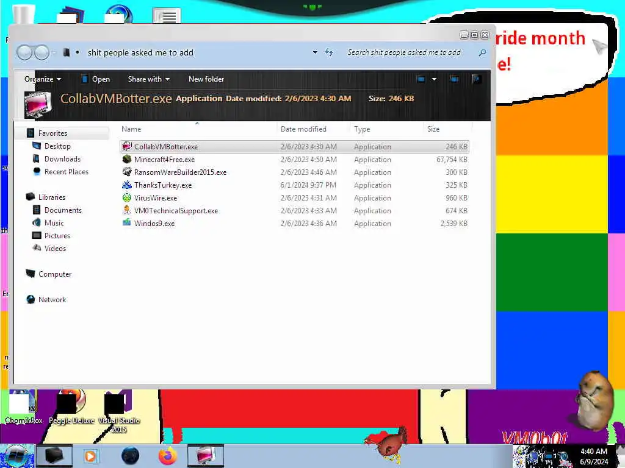Select the VirusWire.exe file icon
Viewport: 625px width, 468px height.
pos(127,198)
